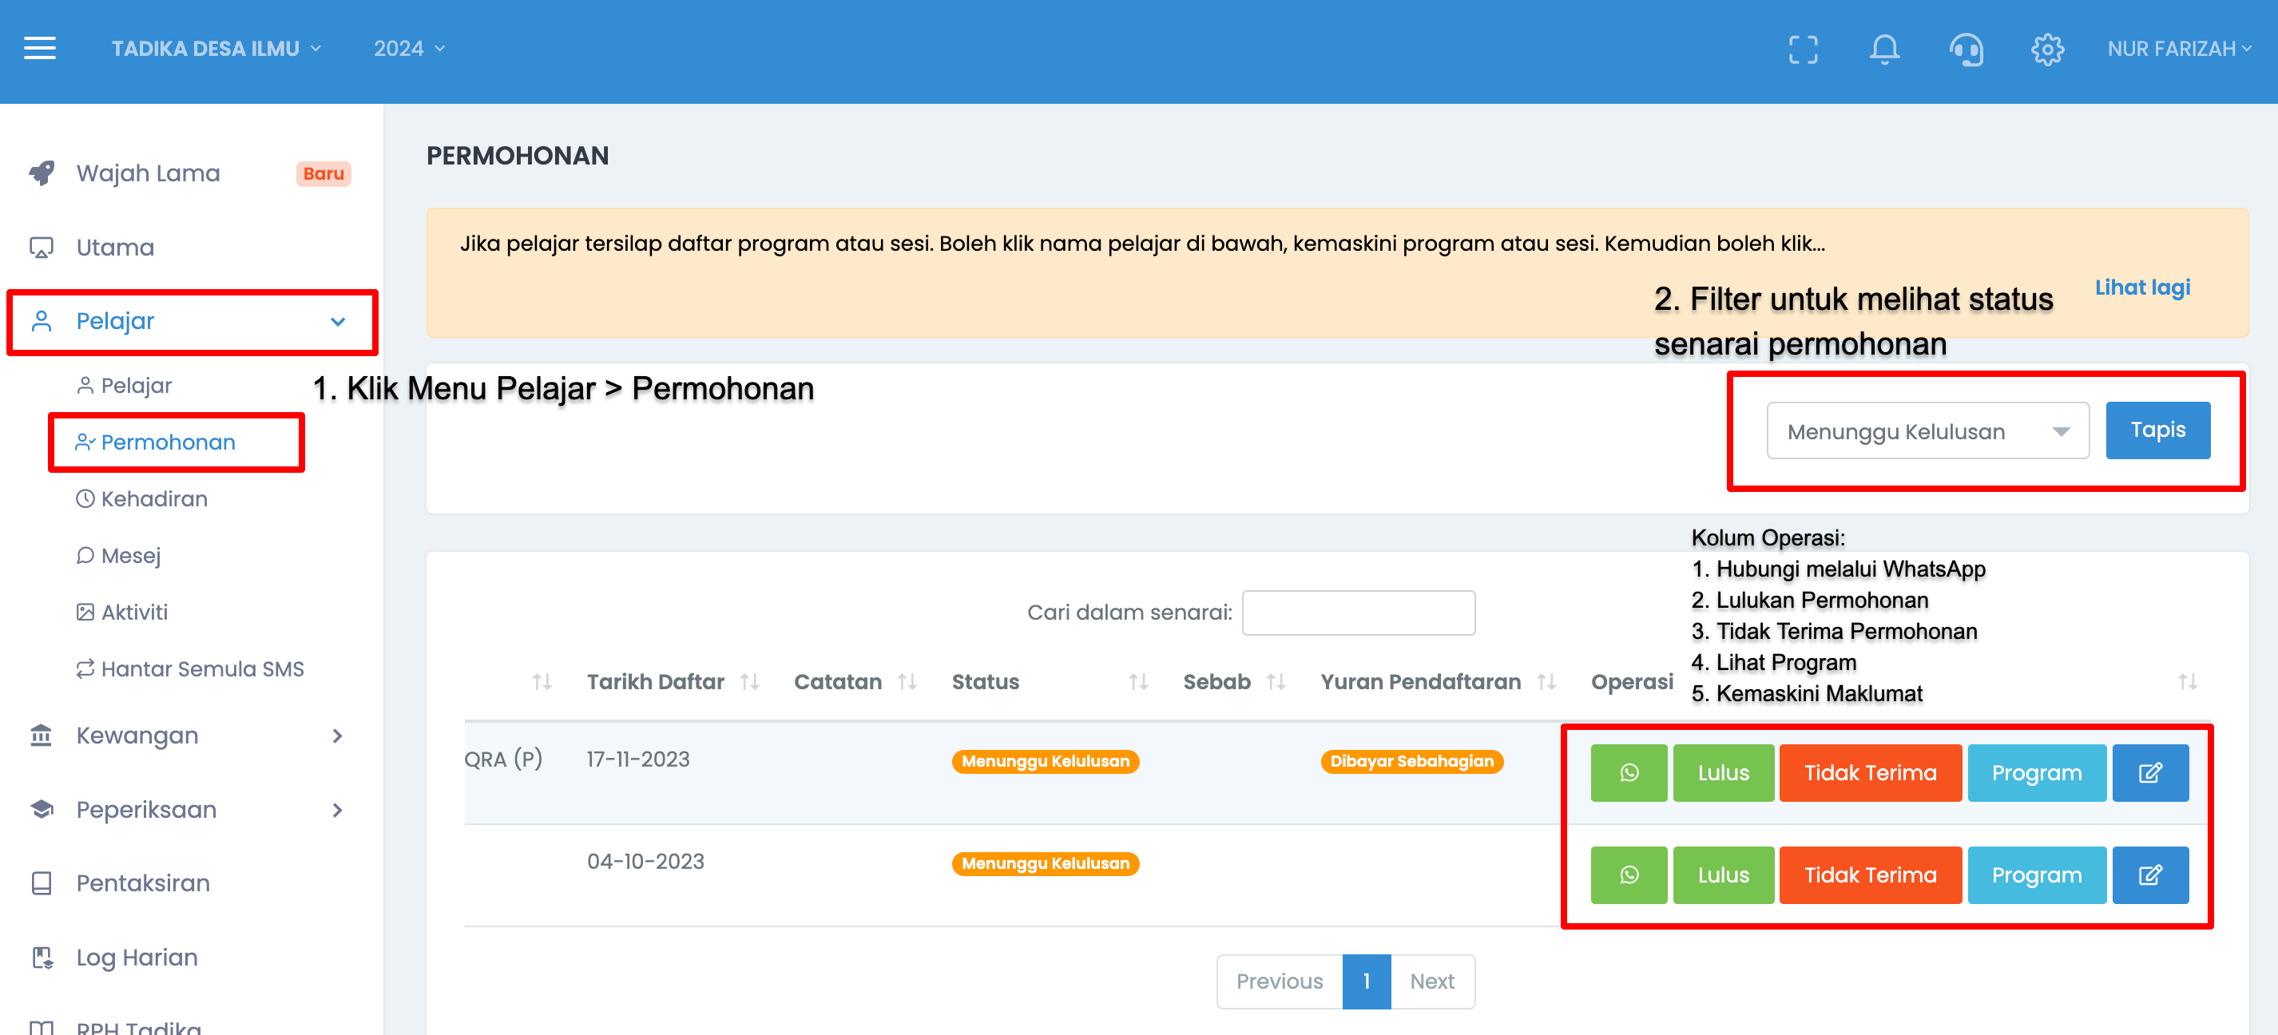Click the graduation cap icon beside Peperiksaan
Viewport: 2278px width, 1035px height.
tap(42, 810)
